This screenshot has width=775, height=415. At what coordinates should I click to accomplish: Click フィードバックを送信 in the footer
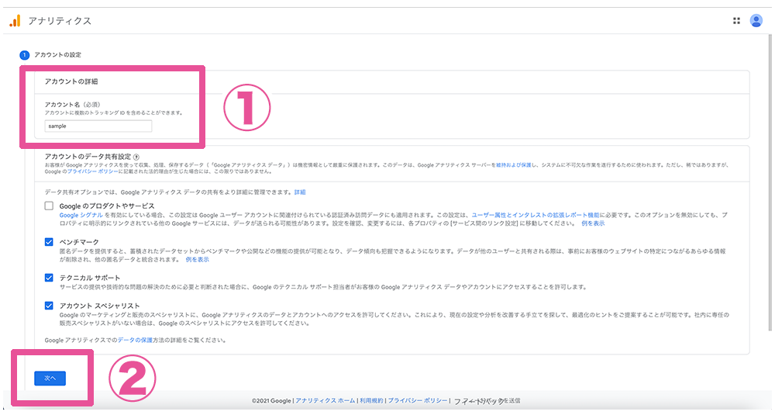click(x=487, y=401)
